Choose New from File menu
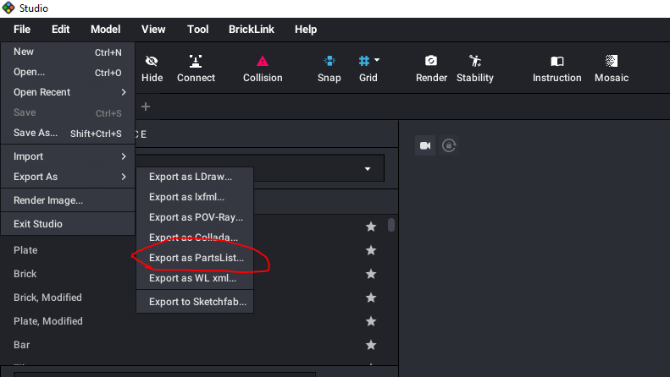The image size is (670, 377). (x=68, y=52)
